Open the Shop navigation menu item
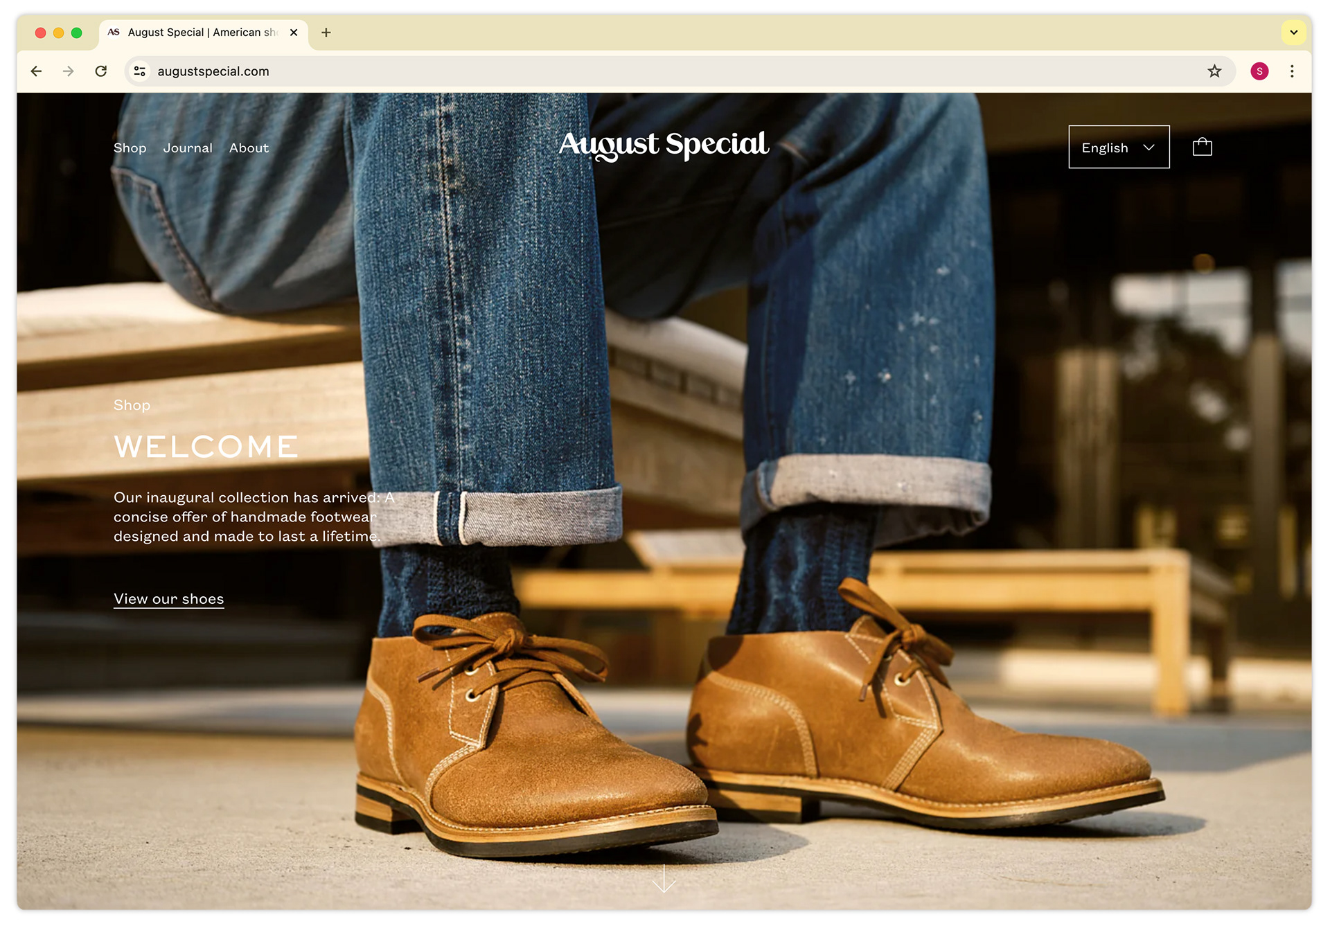Viewport: 1330px width, 928px height. [130, 148]
